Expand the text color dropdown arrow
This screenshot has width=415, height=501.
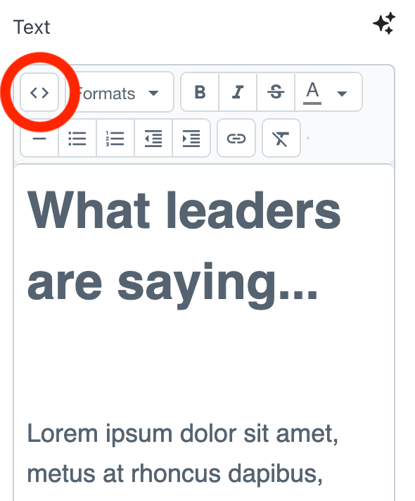342,94
